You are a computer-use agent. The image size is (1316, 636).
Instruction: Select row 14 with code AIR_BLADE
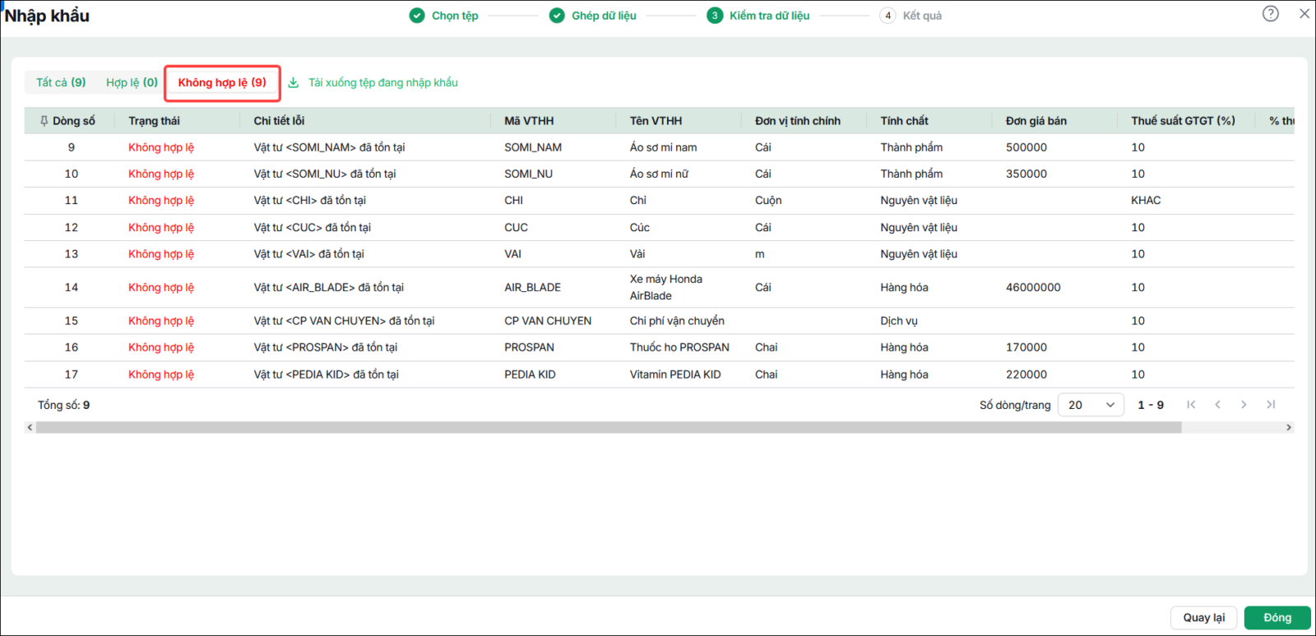click(x=659, y=287)
